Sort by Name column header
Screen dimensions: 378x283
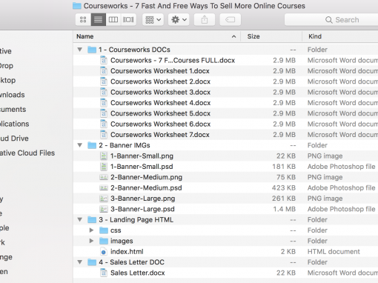[x=156, y=36]
